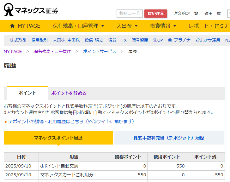Open 金・プラチナ section
This screenshot has height=182, width=230.
179,40
